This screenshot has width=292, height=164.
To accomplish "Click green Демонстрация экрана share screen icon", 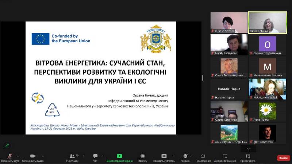I will click(x=119, y=156).
